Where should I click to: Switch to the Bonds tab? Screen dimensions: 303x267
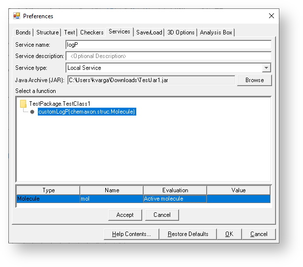pos(23,32)
